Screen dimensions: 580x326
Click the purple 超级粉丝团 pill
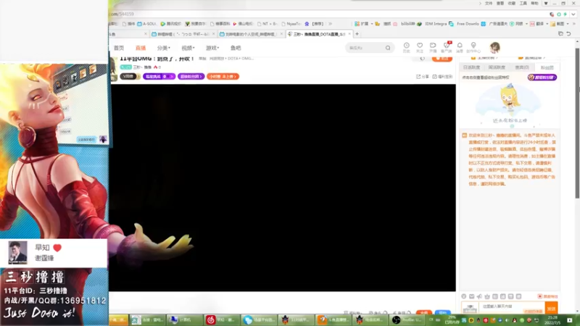[191, 77]
